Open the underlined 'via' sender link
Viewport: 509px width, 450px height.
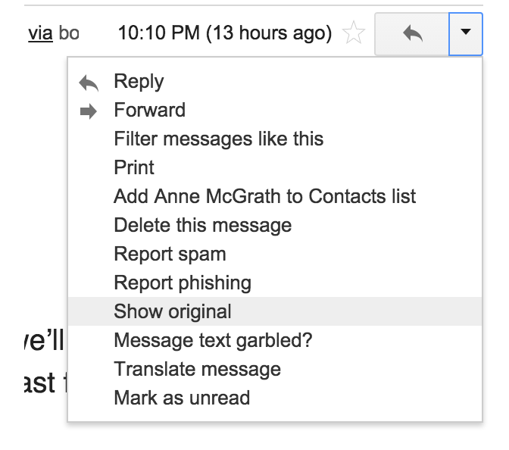(41, 33)
